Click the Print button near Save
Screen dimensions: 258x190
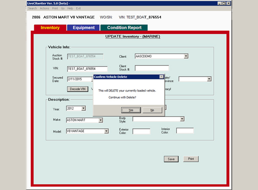point(191,159)
